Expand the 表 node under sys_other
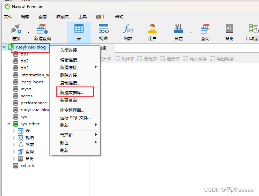The image size is (259, 196). coord(14,131)
